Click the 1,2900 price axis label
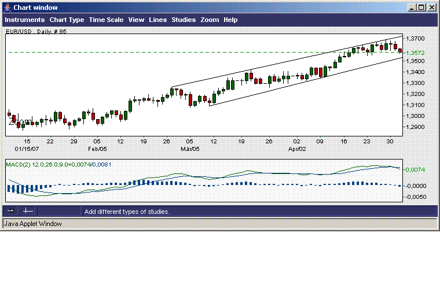Image resolution: width=440 pixels, height=296 pixels. [415, 127]
